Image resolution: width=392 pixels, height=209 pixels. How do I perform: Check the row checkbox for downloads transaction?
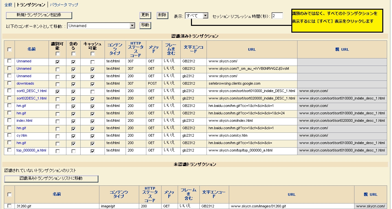pos(9,83)
